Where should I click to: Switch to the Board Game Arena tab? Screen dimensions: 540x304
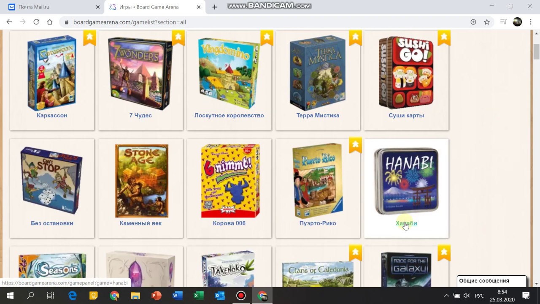tap(154, 7)
